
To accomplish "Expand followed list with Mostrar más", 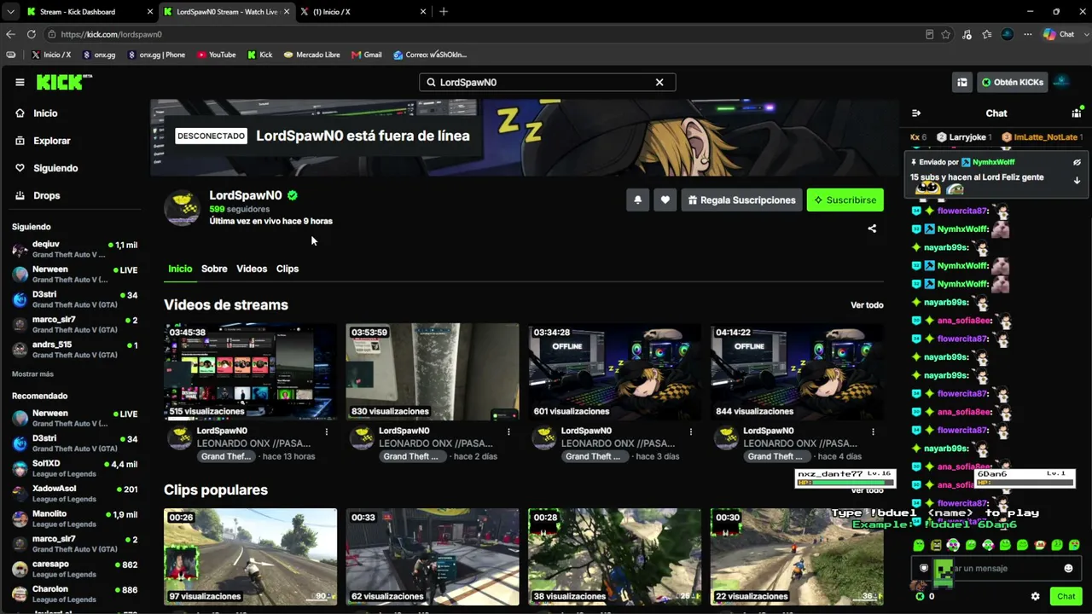I will click(x=32, y=374).
